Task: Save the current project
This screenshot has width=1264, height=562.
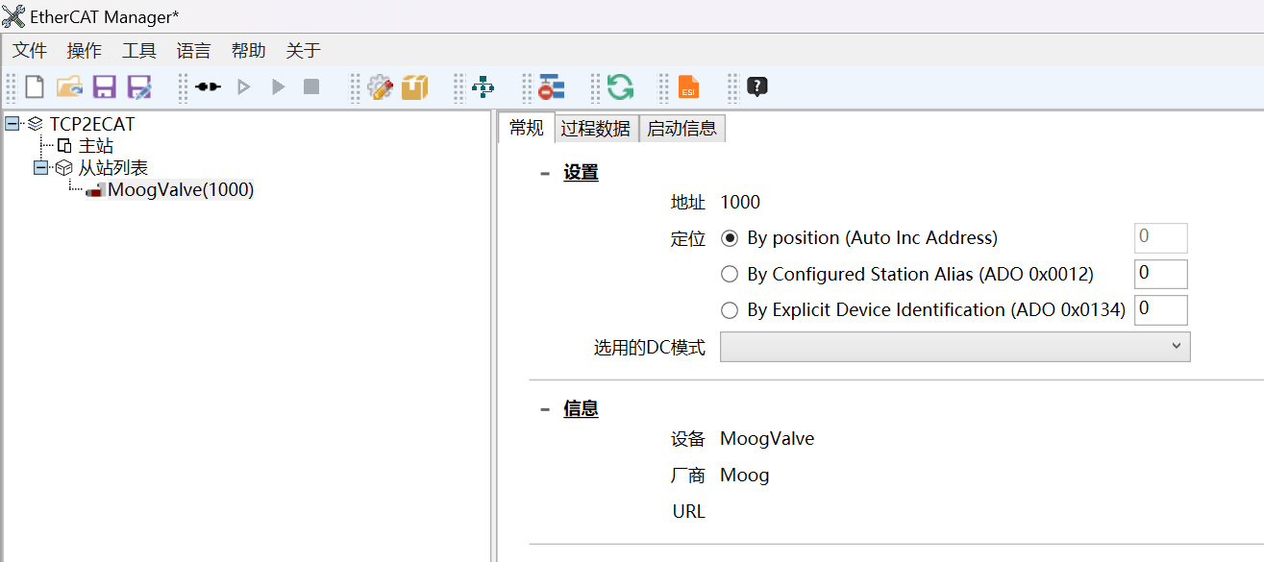Action: [104, 87]
